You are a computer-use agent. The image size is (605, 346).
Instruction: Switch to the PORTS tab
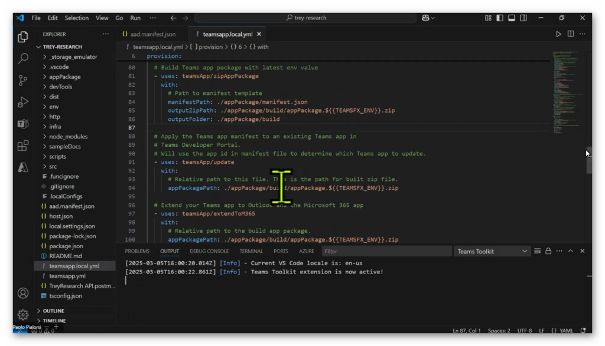(x=281, y=251)
